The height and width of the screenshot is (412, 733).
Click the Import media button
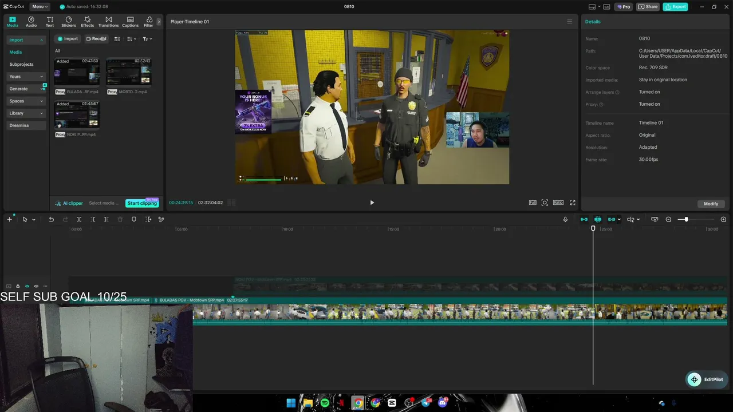coord(67,39)
